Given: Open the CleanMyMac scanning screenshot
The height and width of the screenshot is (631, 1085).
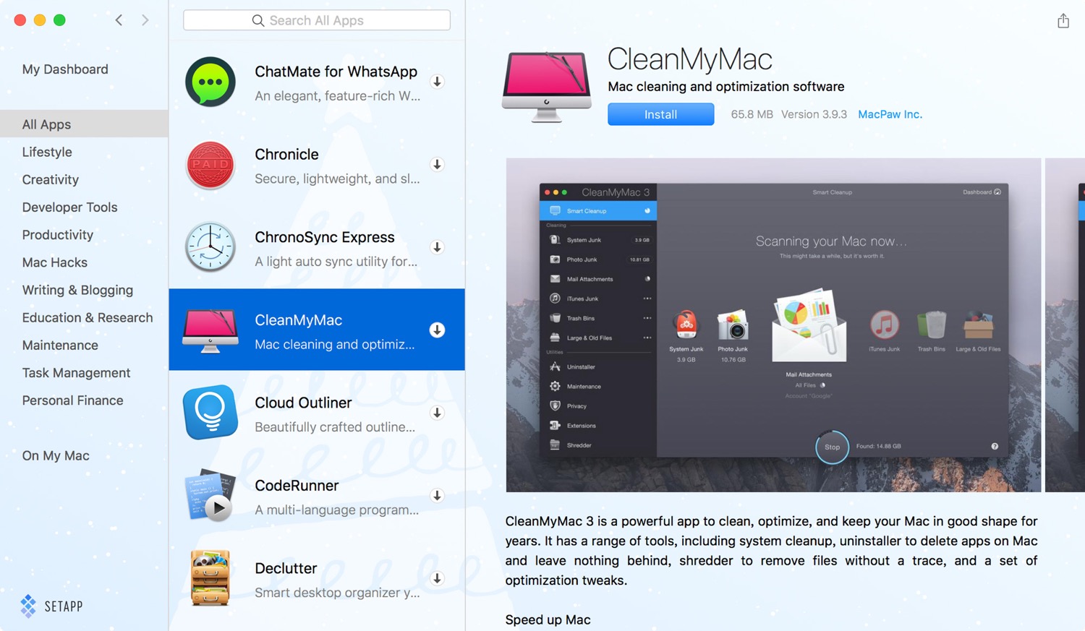Looking at the screenshot, I should [773, 325].
